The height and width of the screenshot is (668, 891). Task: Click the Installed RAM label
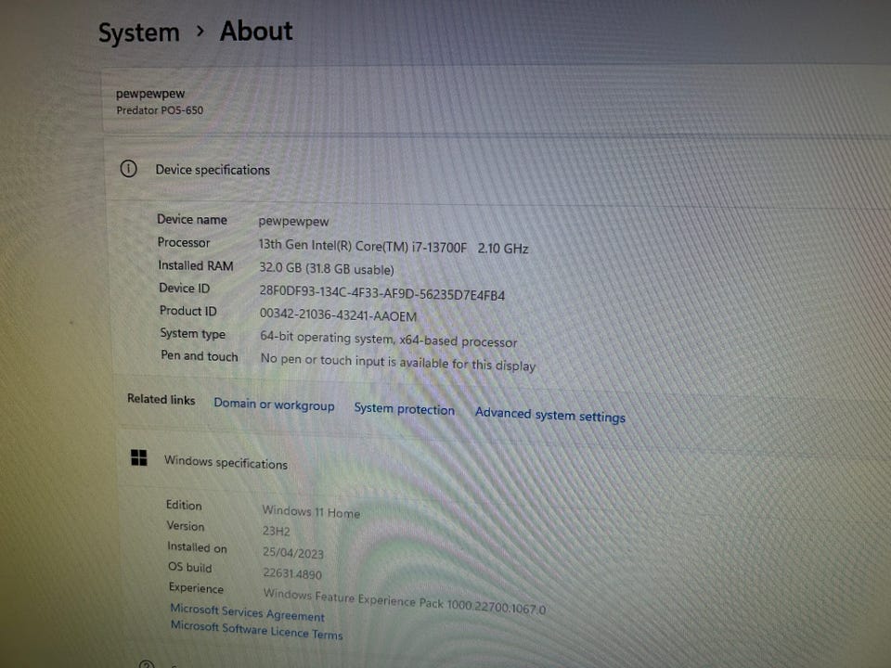(x=196, y=266)
